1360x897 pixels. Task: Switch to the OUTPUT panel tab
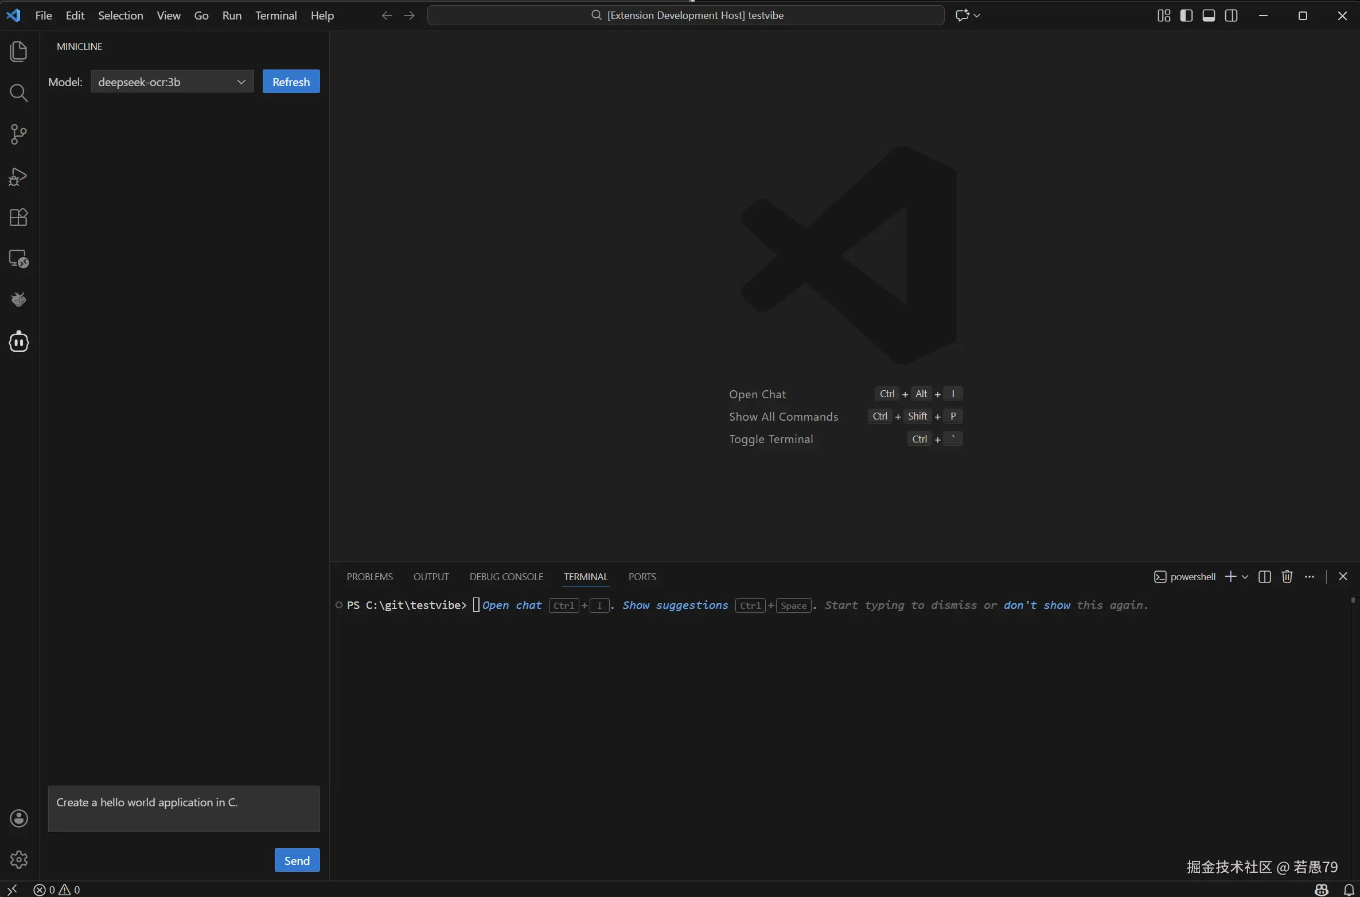[431, 577]
